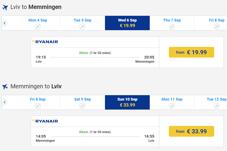Click the airplane icon beside Lviv to Memmingen
The image size is (227, 151).
tap(5, 7)
